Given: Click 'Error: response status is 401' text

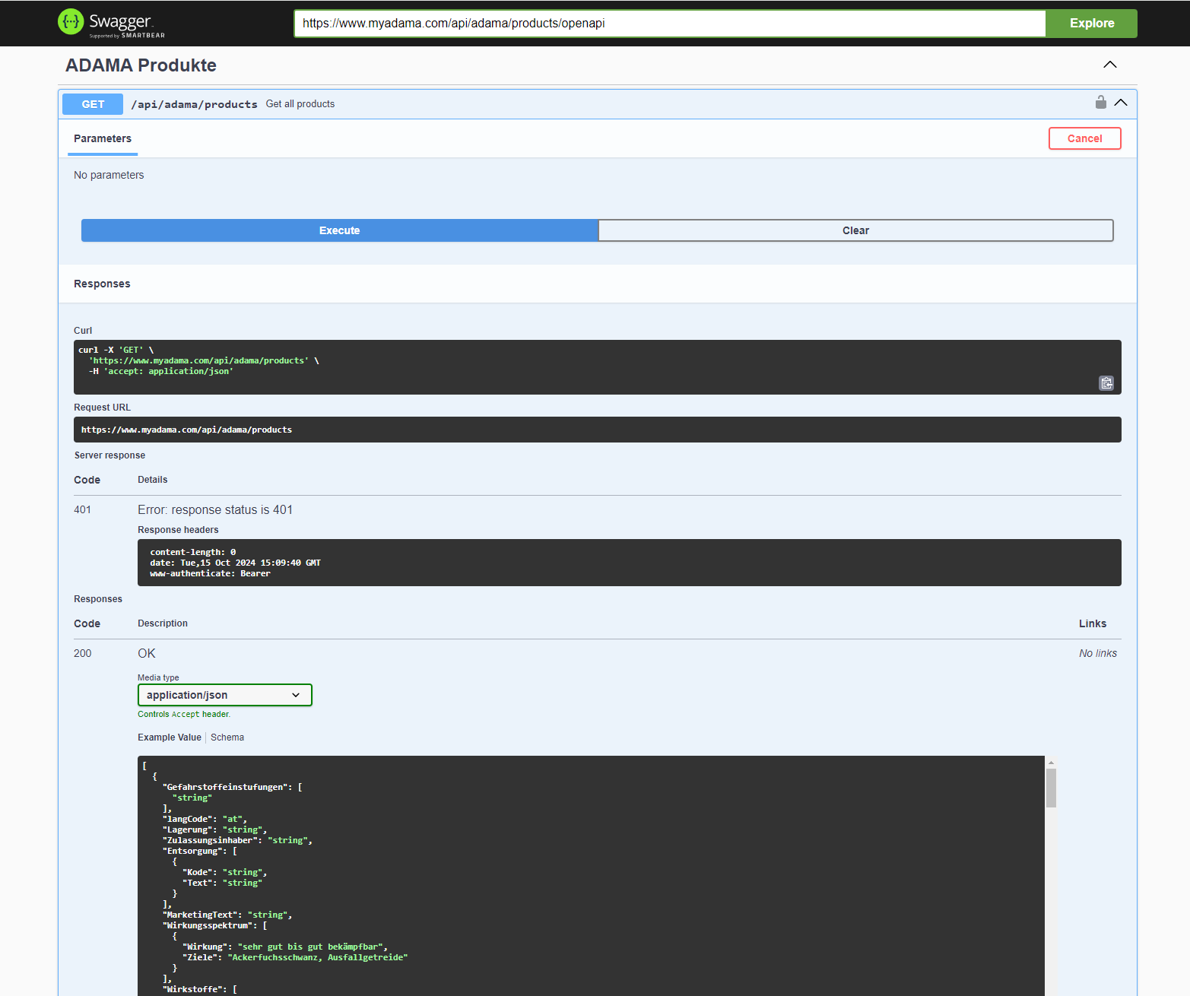Looking at the screenshot, I should point(215,509).
